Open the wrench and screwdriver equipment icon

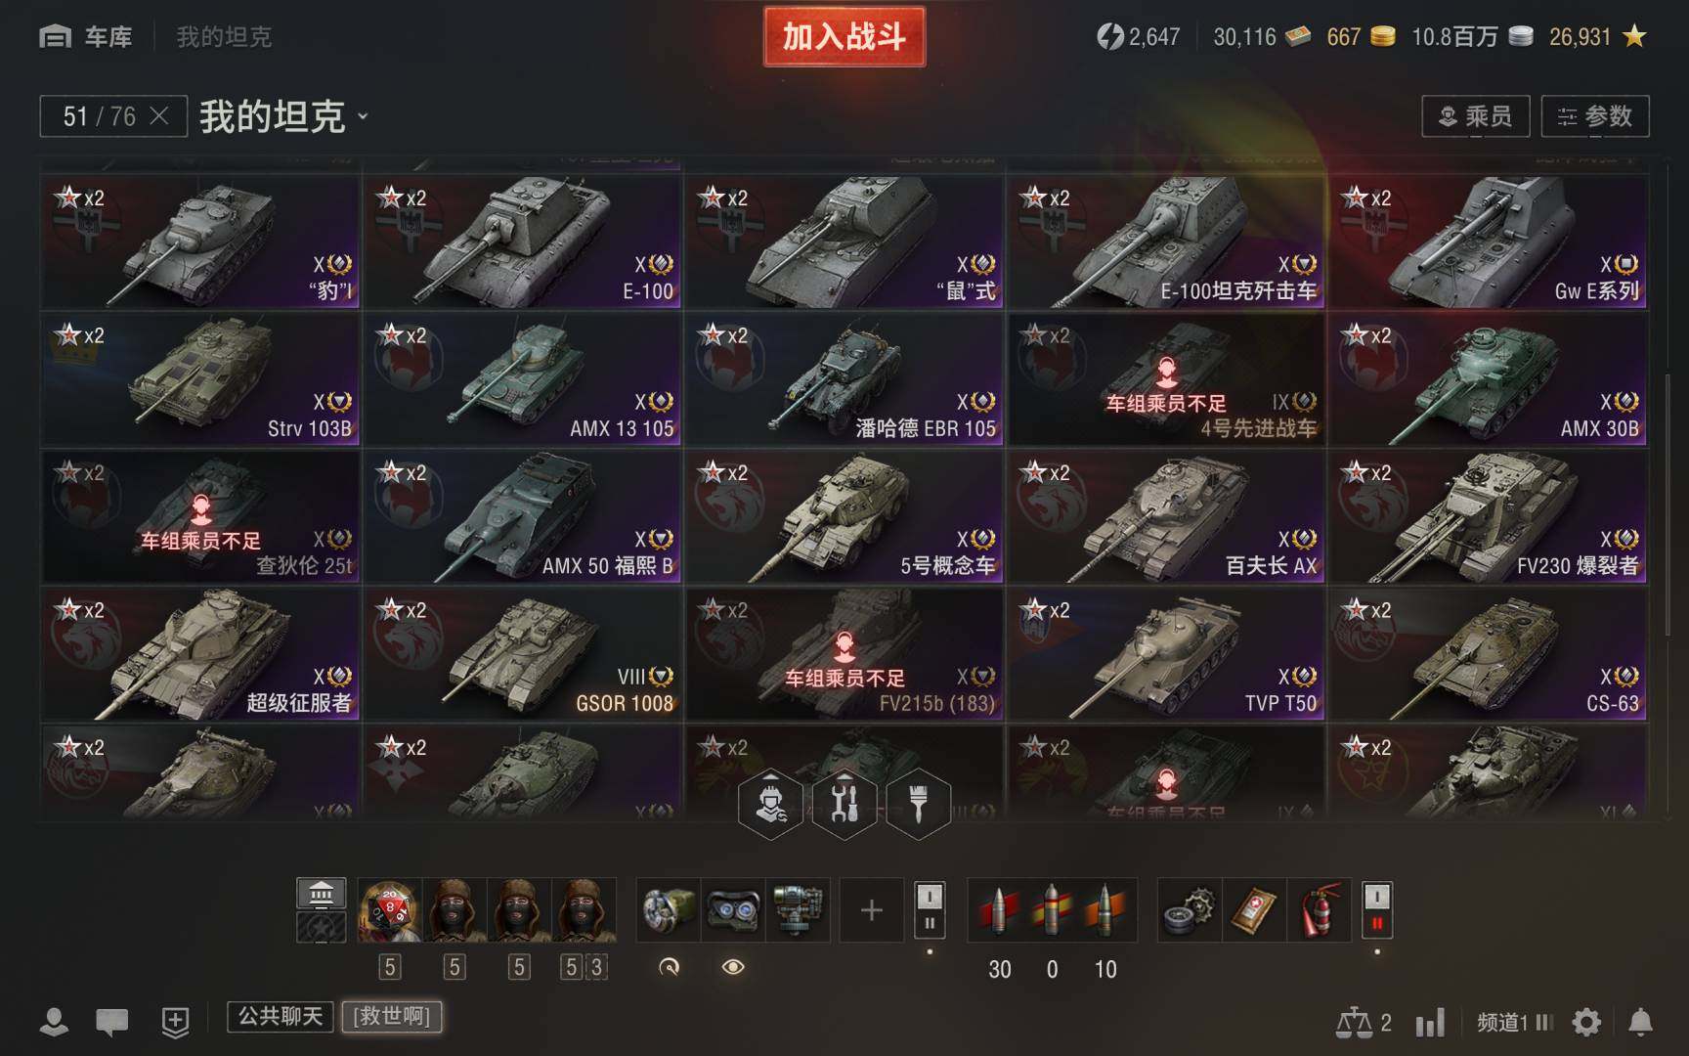click(x=844, y=806)
